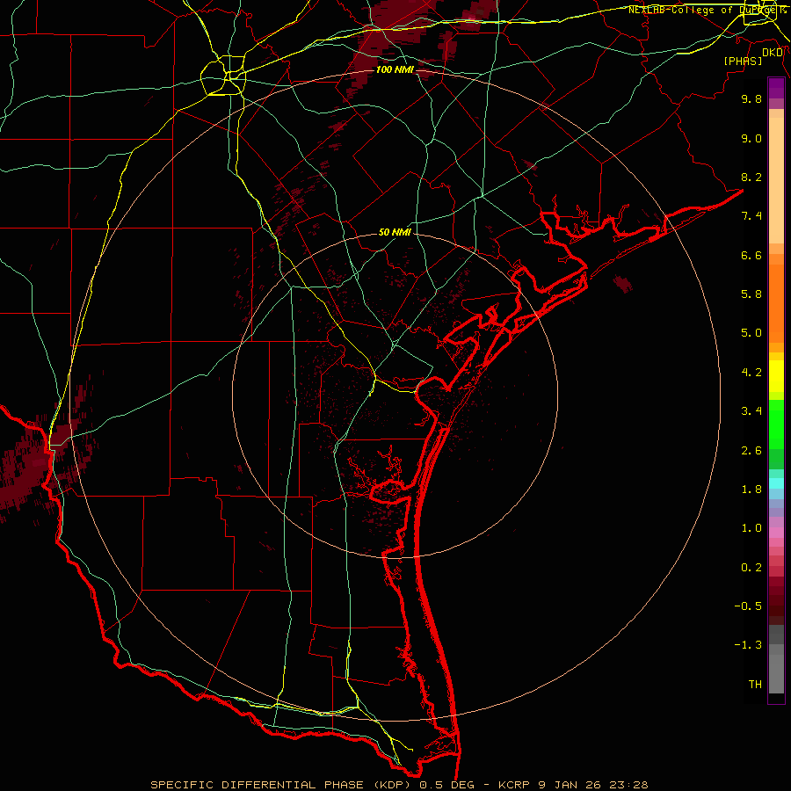The width and height of the screenshot is (791, 791).
Task: Click the pale peach band of the color bar
Action: click(x=776, y=180)
